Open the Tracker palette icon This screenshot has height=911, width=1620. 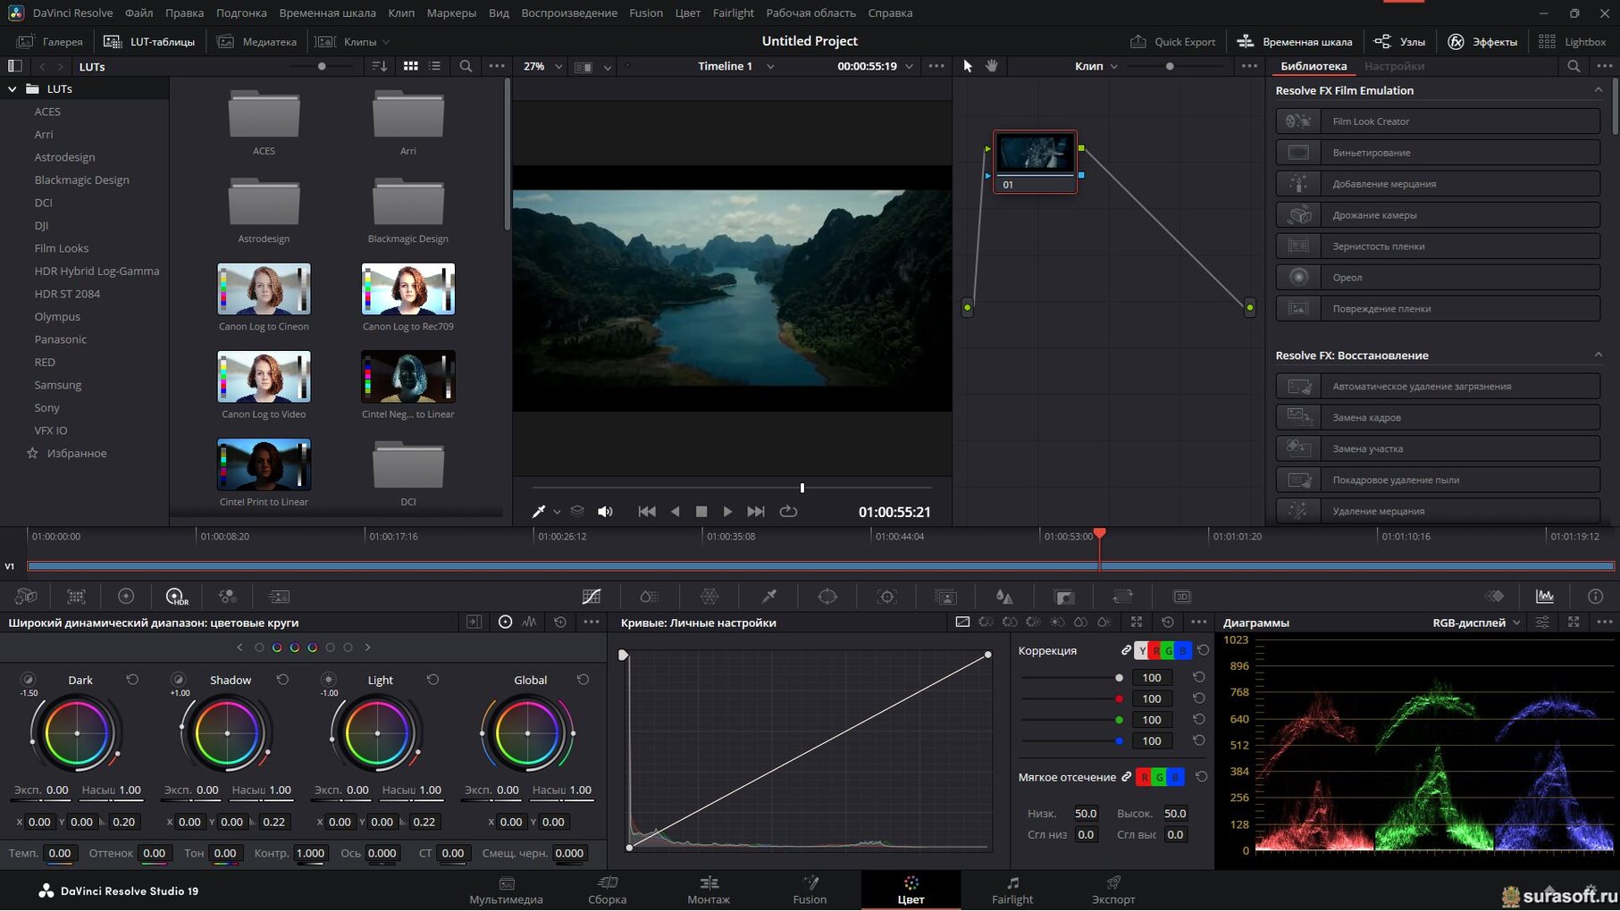click(887, 597)
